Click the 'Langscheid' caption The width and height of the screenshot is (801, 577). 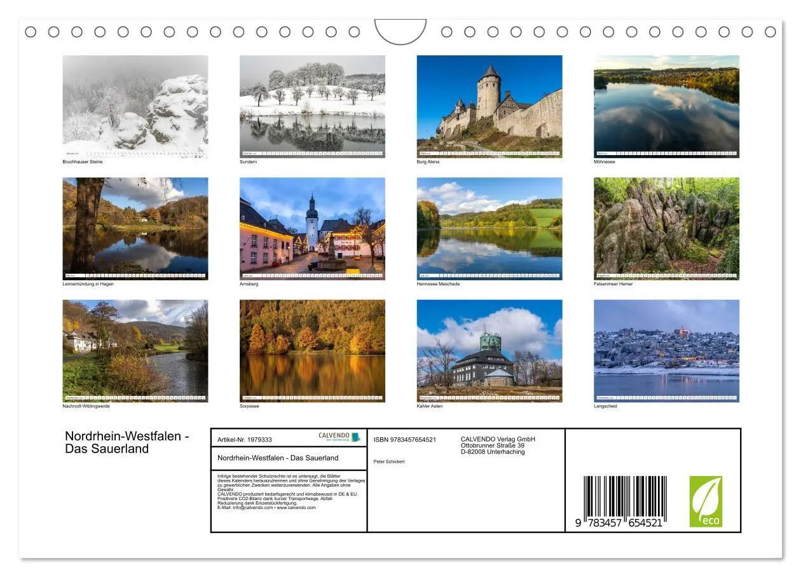coord(606,406)
